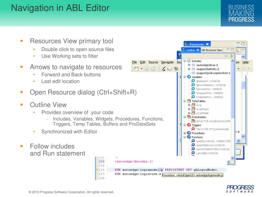Click the Functions category icon
The width and height of the screenshot is (262, 197).
(x=189, y=137)
